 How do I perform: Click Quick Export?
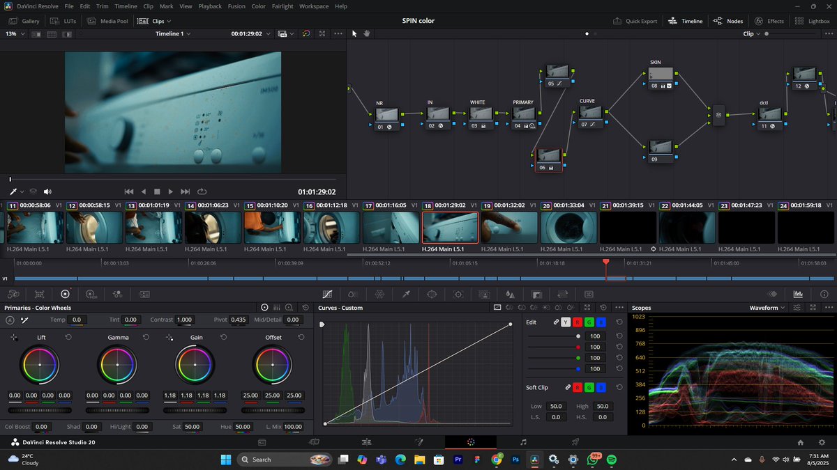point(635,21)
